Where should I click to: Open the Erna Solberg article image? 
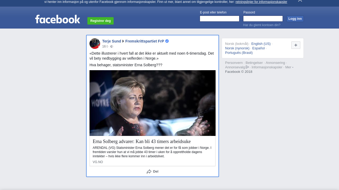(153, 103)
